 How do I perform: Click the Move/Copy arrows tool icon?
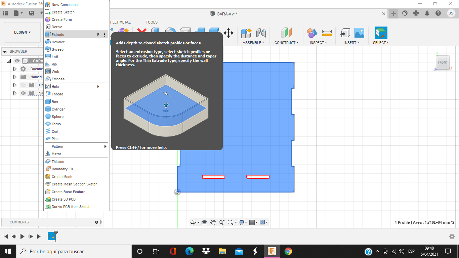tap(228, 33)
